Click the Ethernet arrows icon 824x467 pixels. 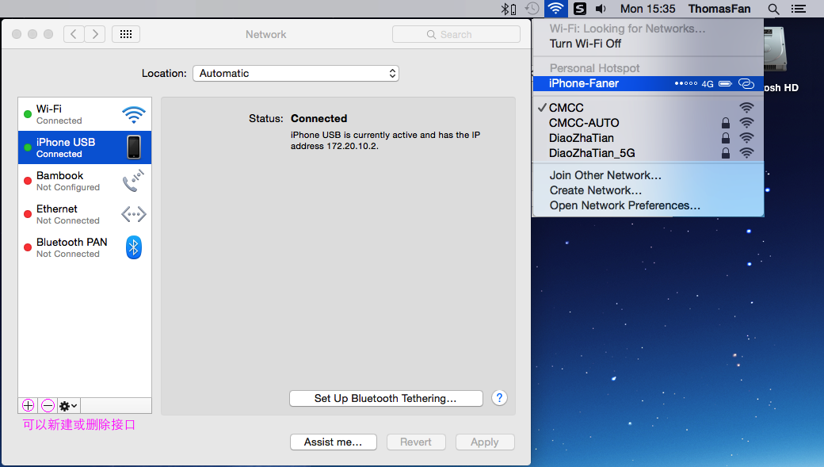click(x=133, y=214)
